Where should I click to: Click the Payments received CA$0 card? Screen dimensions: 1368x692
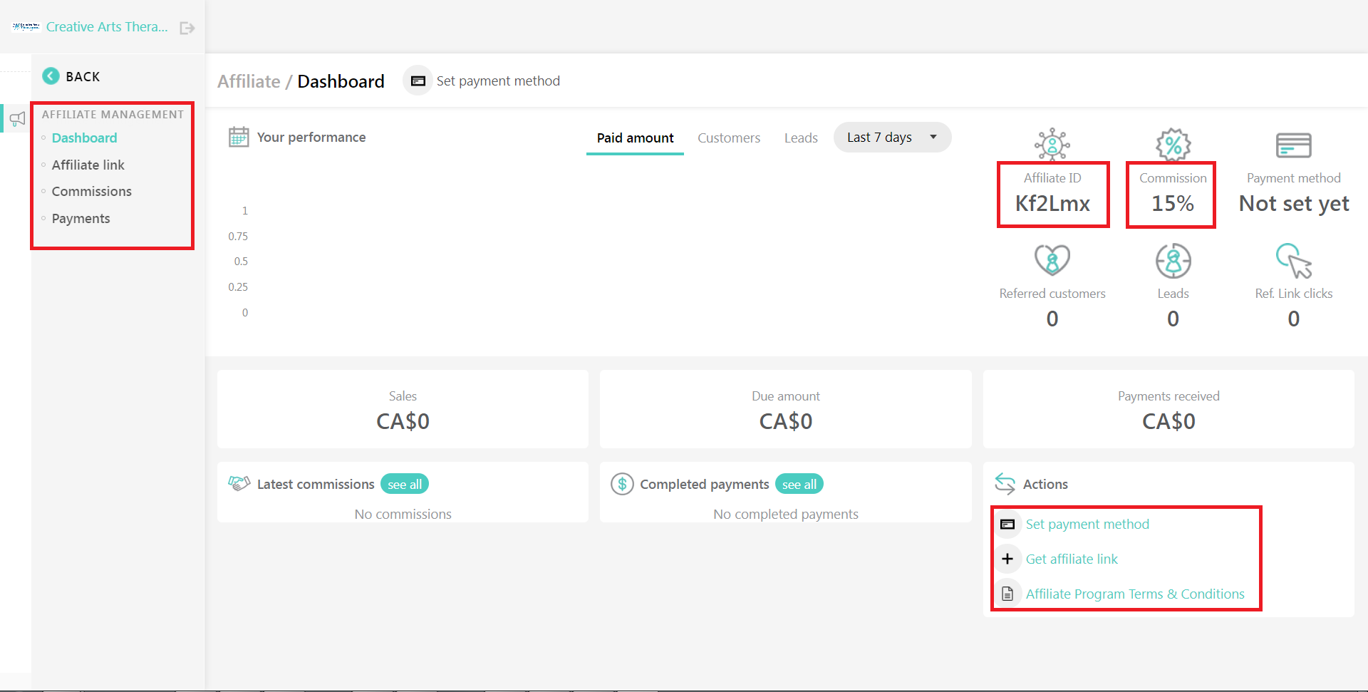click(x=1168, y=409)
